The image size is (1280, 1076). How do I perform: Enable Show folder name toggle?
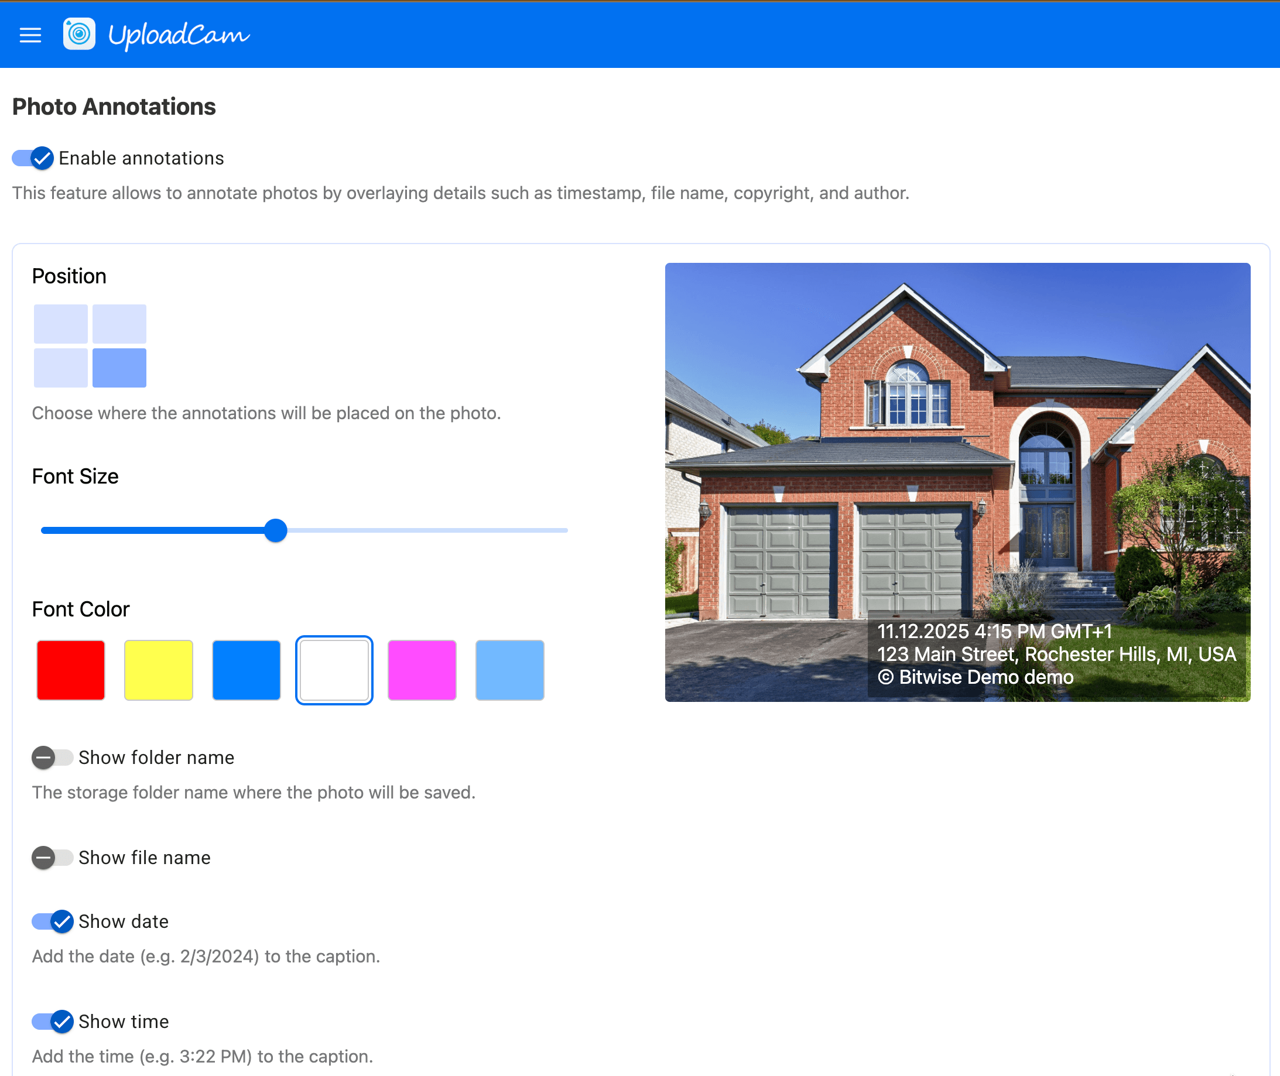(53, 758)
